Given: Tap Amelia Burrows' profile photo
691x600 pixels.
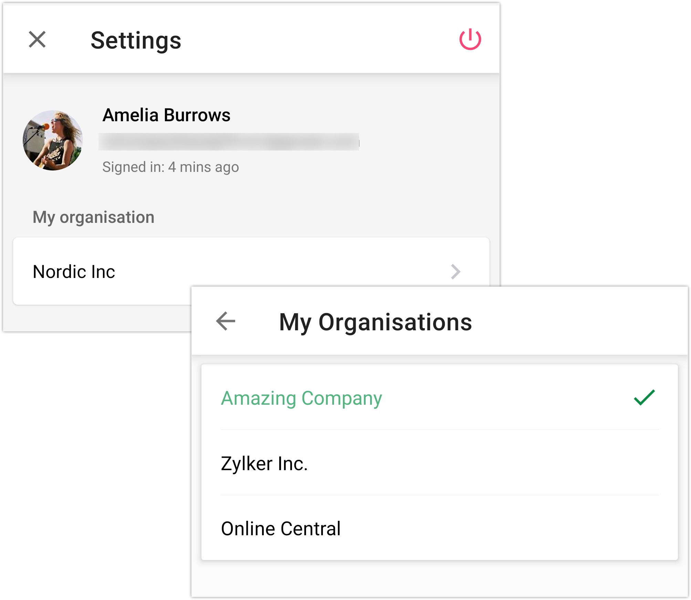Looking at the screenshot, I should 53,140.
